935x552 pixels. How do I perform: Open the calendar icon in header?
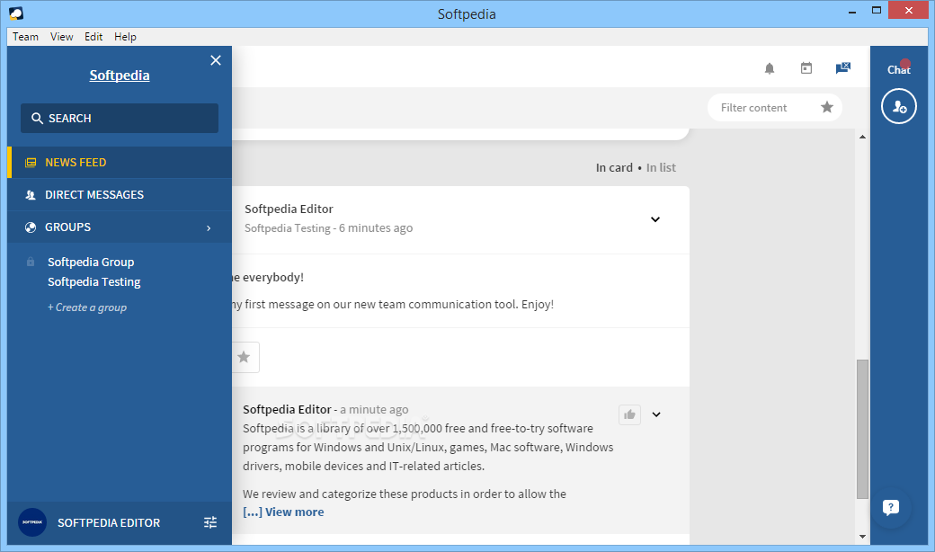806,68
